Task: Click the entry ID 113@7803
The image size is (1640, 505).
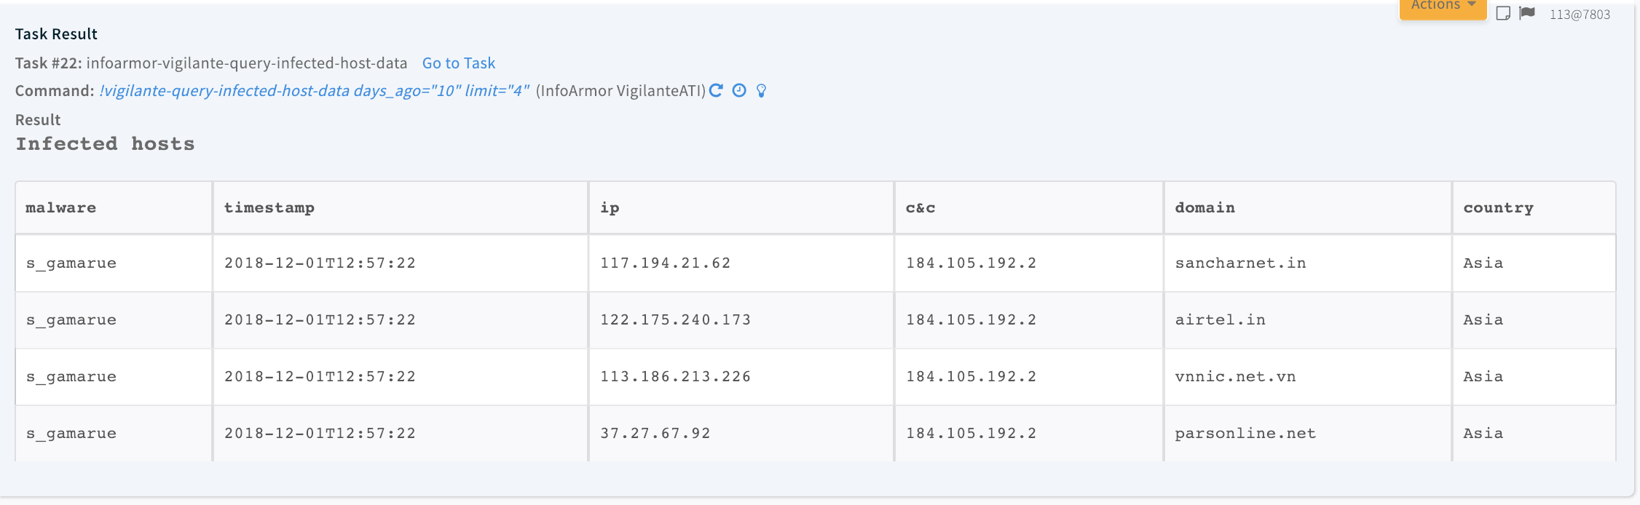Action: coord(1580,15)
